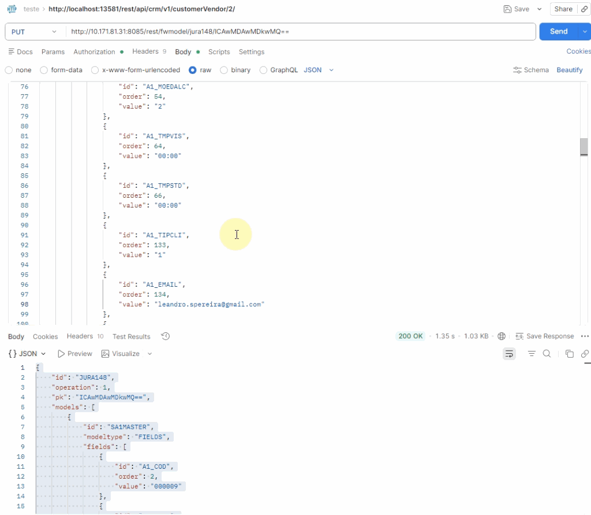This screenshot has height=515, width=591.
Task: Switch to the Params tab
Action: click(53, 51)
